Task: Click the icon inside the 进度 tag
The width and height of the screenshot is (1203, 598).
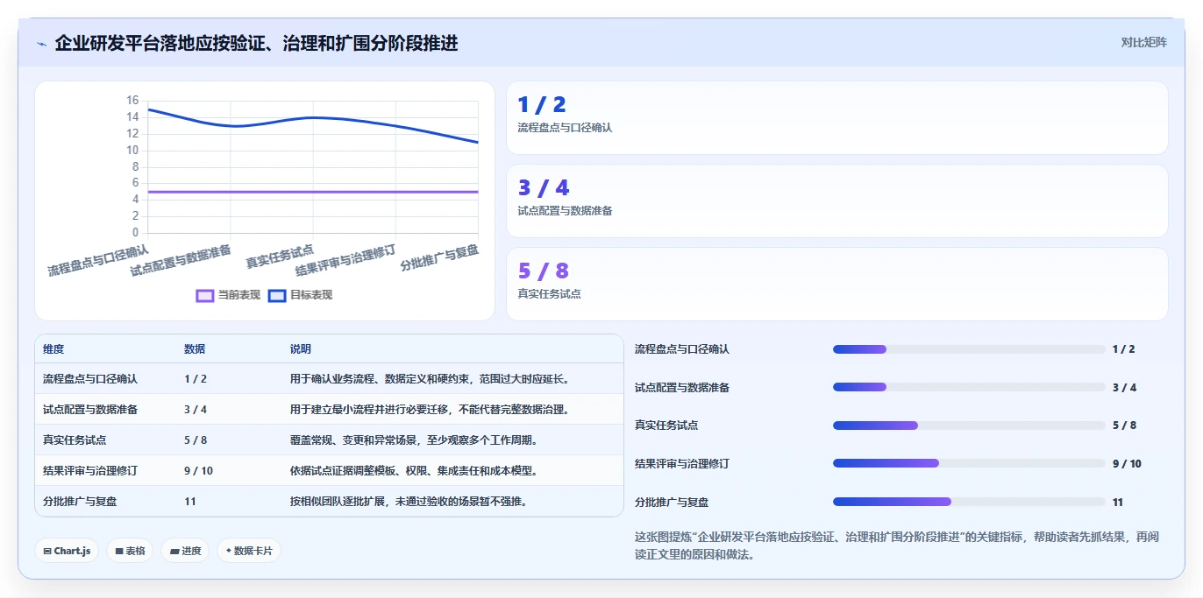Action: [174, 552]
